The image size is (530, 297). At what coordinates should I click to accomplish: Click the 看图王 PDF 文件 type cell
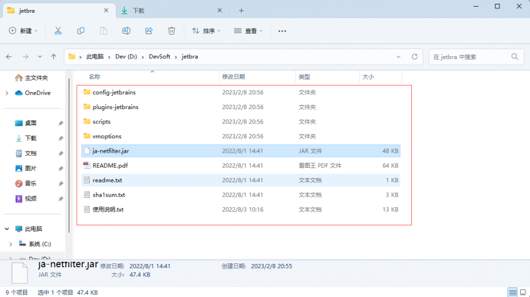(x=320, y=165)
